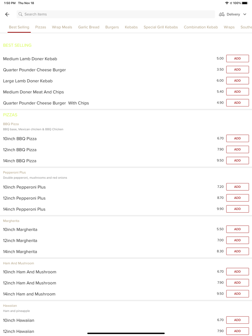Tap the back arrow icon
This screenshot has height=336, width=252.
coord(7,14)
